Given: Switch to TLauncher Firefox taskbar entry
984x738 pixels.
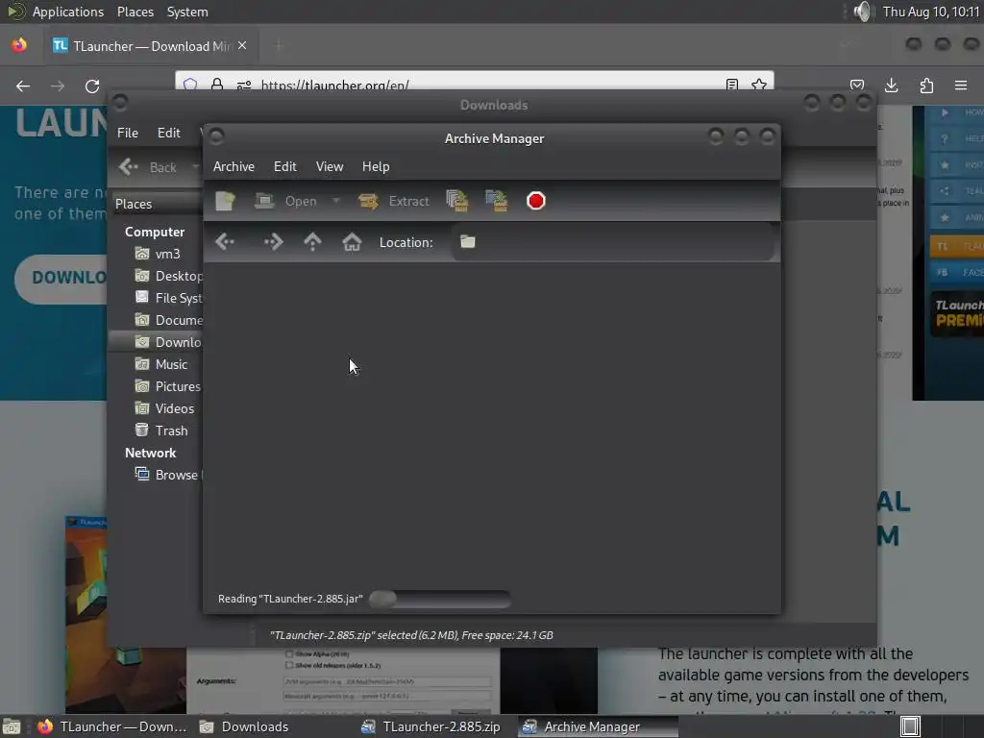Looking at the screenshot, I should [x=111, y=726].
